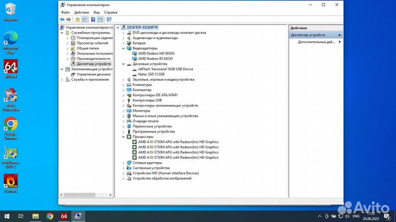Click the volume icon in system tray
Screen dimensions: 396x222
click(347, 216)
